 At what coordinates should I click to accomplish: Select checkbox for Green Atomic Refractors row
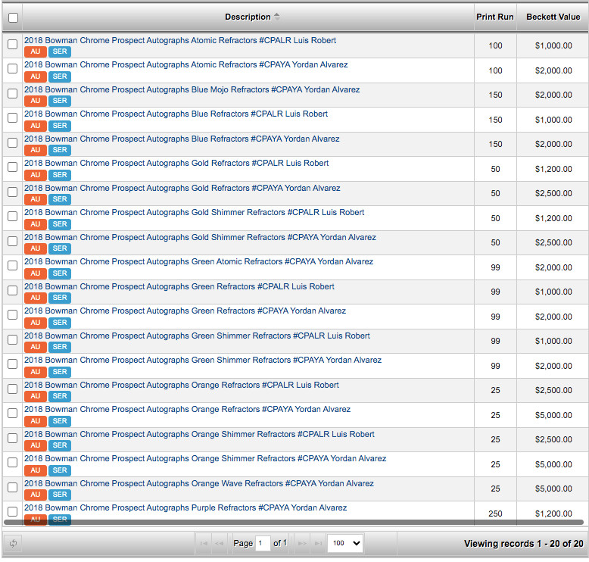[x=13, y=266]
